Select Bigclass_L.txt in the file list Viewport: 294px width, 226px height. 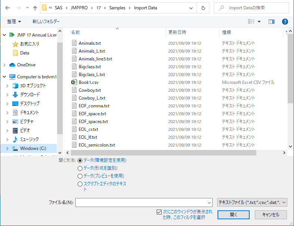click(92, 75)
